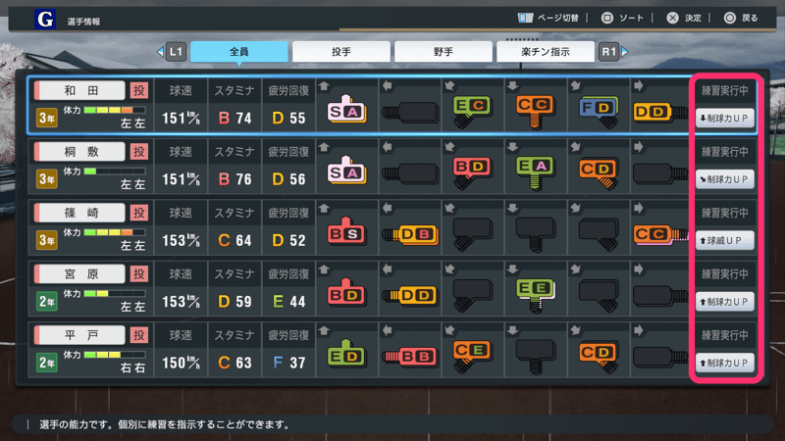Select player name 篠崎

pyautogui.click(x=81, y=213)
